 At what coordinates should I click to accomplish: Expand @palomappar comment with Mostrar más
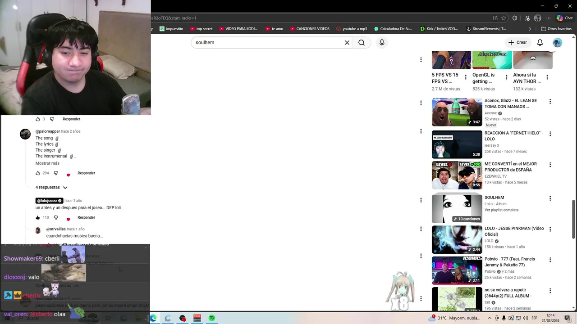click(47, 163)
